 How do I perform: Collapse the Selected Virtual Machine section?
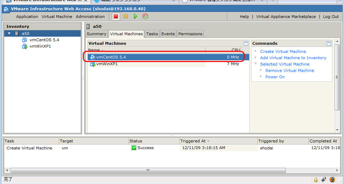click(x=256, y=64)
